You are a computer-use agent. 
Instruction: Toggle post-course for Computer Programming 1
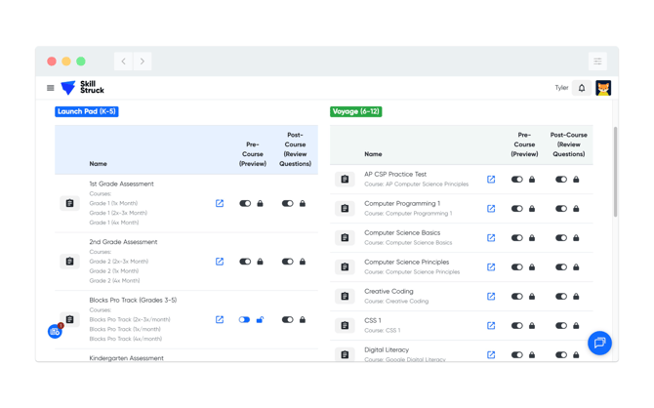561,209
